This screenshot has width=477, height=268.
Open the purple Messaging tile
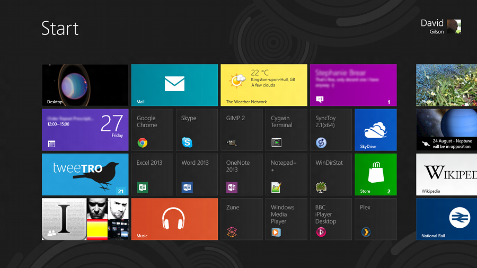pos(353,85)
